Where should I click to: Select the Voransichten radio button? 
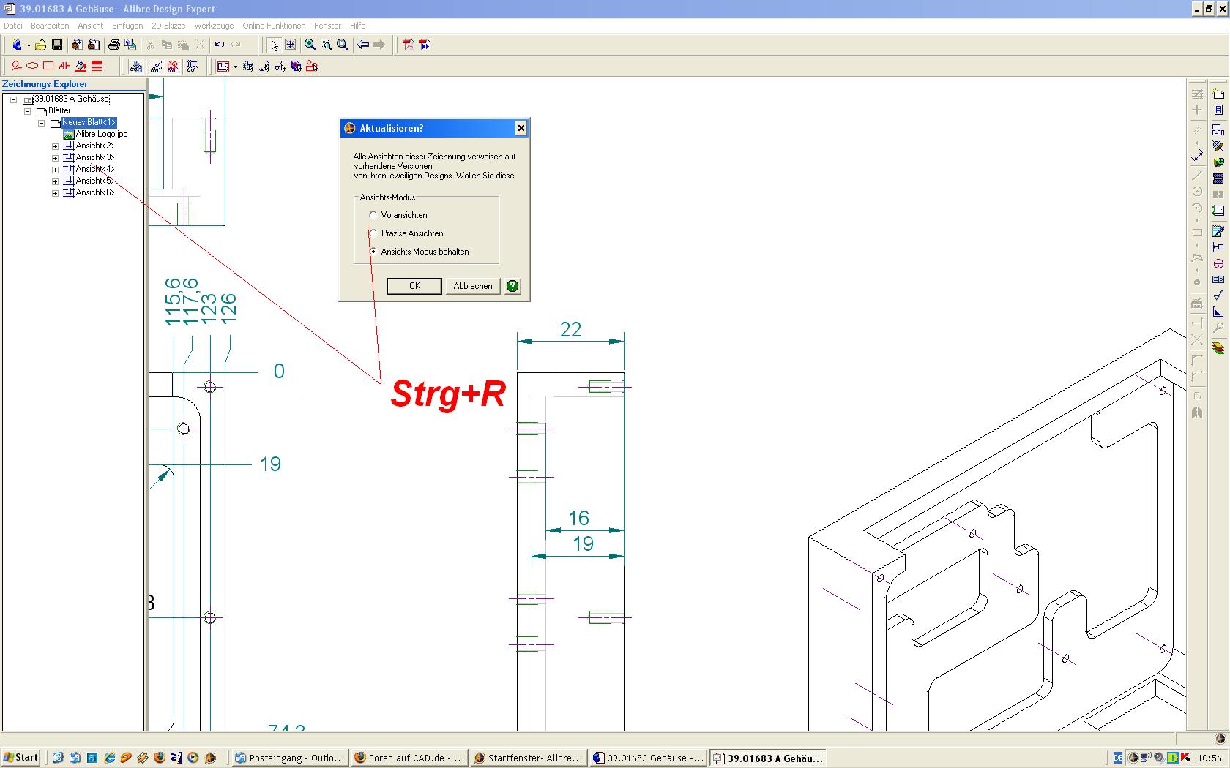click(373, 215)
